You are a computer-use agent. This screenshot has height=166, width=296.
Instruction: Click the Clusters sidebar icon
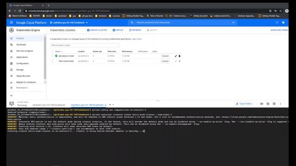click(11, 38)
